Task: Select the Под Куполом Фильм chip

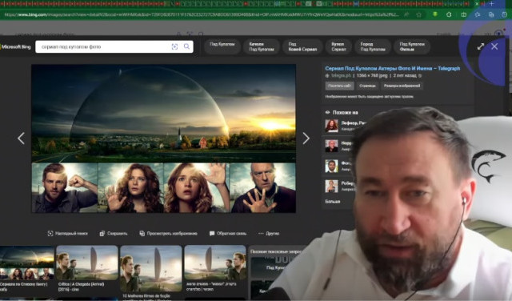Action: coord(412,46)
